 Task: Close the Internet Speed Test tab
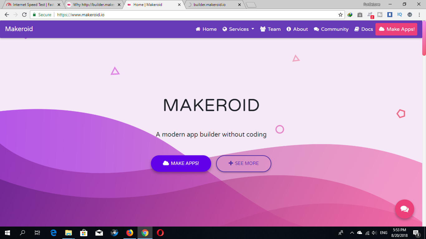click(x=59, y=5)
